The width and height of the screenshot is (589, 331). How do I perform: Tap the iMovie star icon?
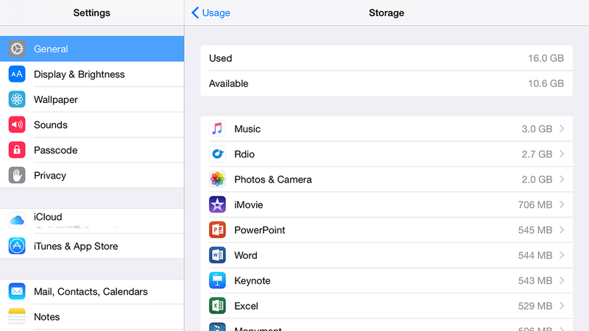[217, 204]
